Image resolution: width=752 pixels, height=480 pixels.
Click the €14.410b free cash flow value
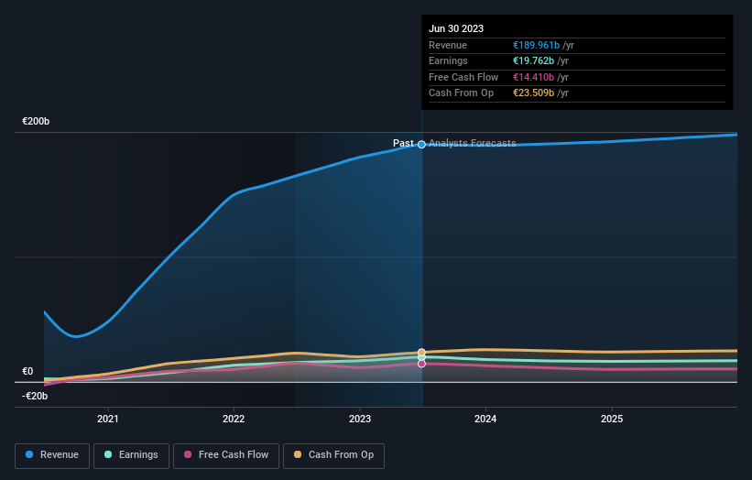(x=533, y=77)
